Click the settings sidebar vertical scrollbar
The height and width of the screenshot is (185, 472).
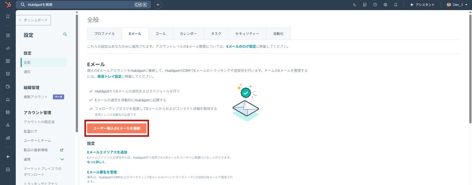pos(77,73)
